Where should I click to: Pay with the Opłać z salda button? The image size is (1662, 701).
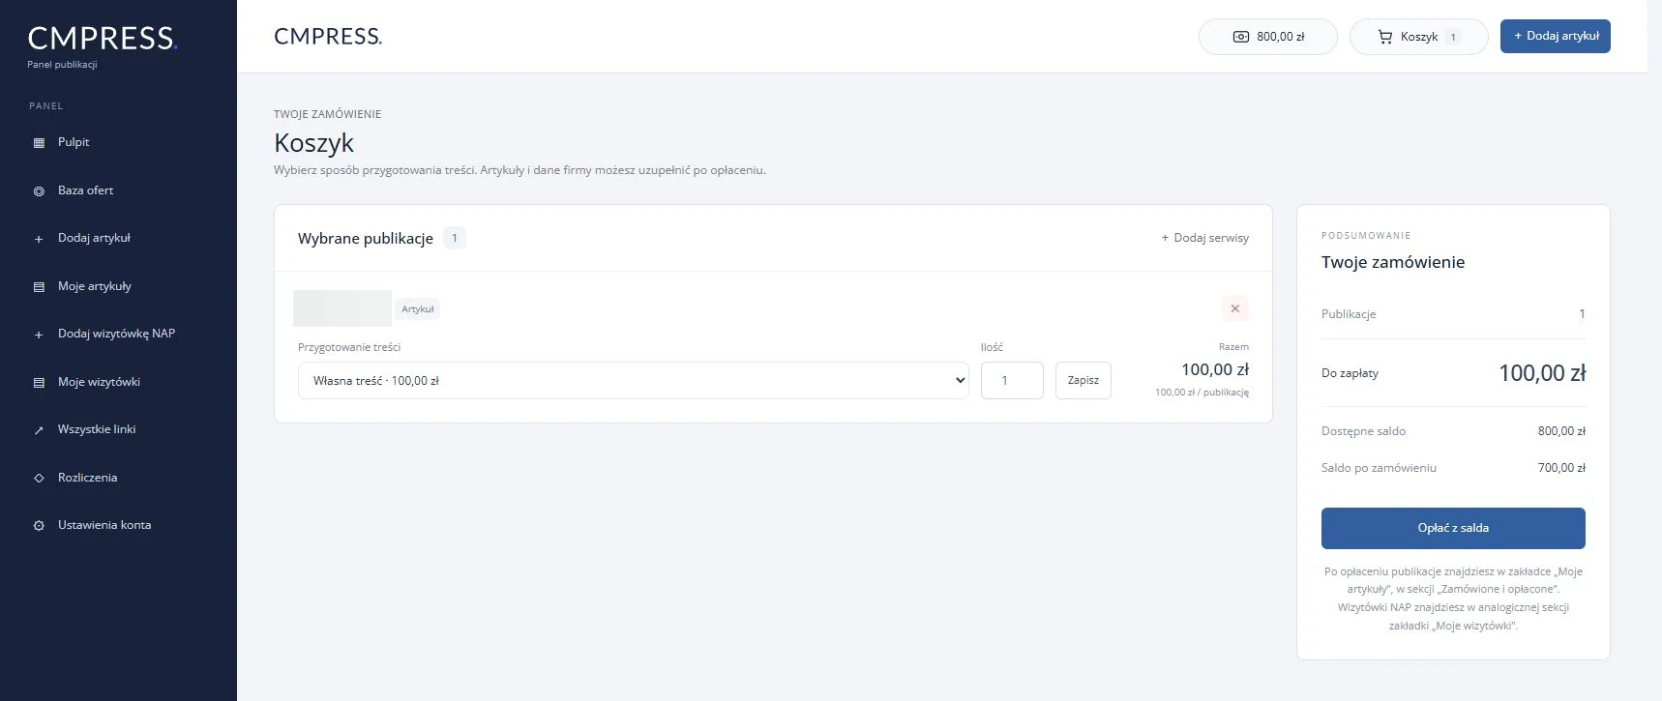1453,528
